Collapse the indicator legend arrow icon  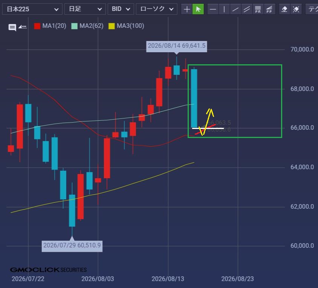(x=23, y=27)
